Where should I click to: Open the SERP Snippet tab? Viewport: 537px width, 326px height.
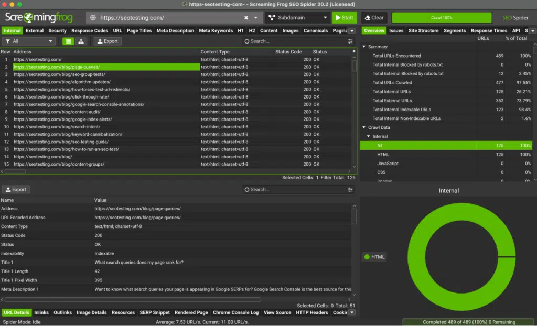155,312
